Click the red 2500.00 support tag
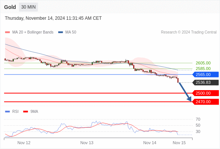Screen dimensions: 220x149 [205, 93]
